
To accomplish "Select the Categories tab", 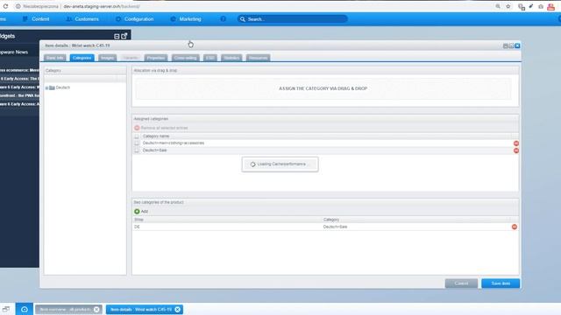I will point(82,58).
